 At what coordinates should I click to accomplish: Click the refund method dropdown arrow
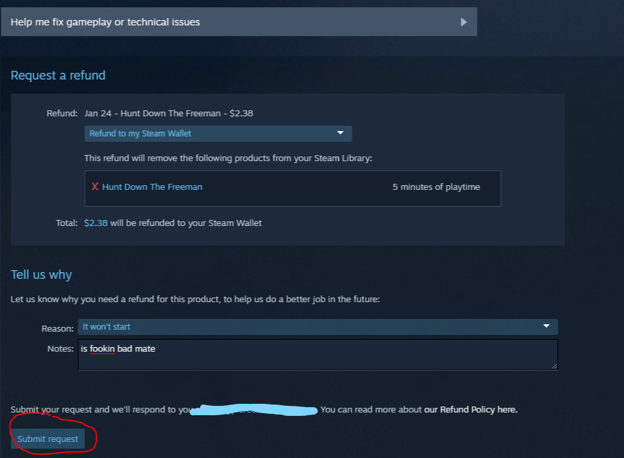coord(340,133)
